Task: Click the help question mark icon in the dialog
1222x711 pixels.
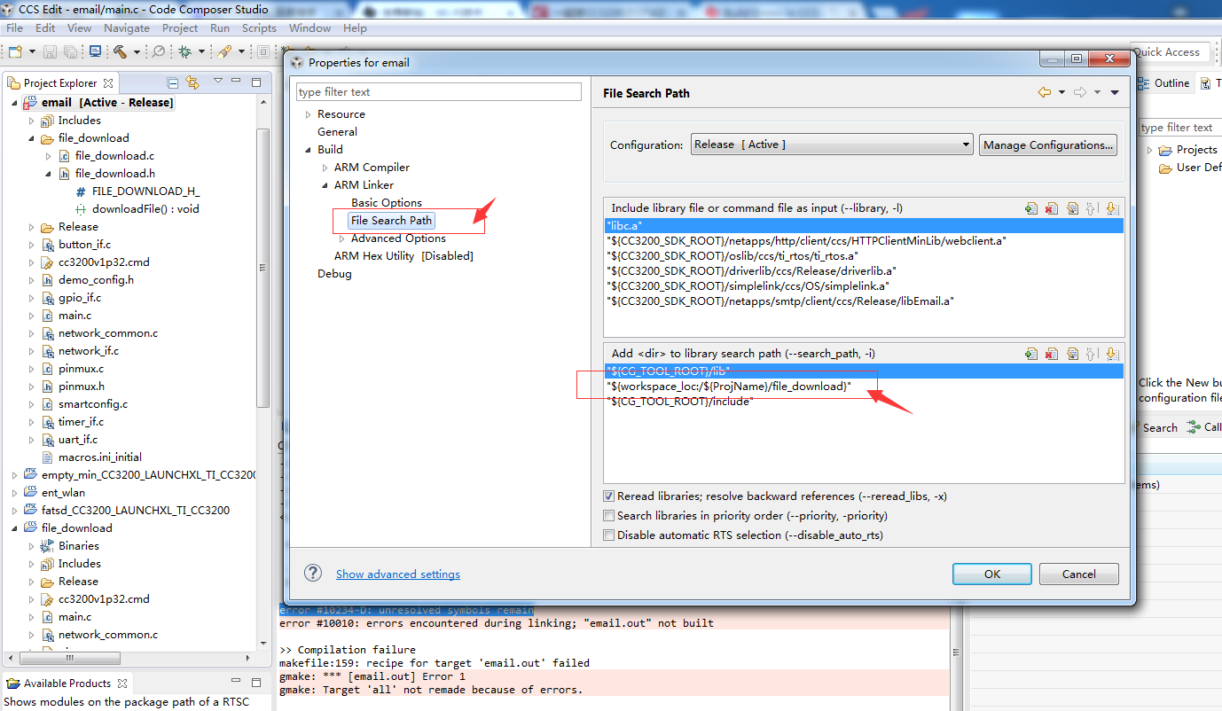Action: [x=313, y=573]
